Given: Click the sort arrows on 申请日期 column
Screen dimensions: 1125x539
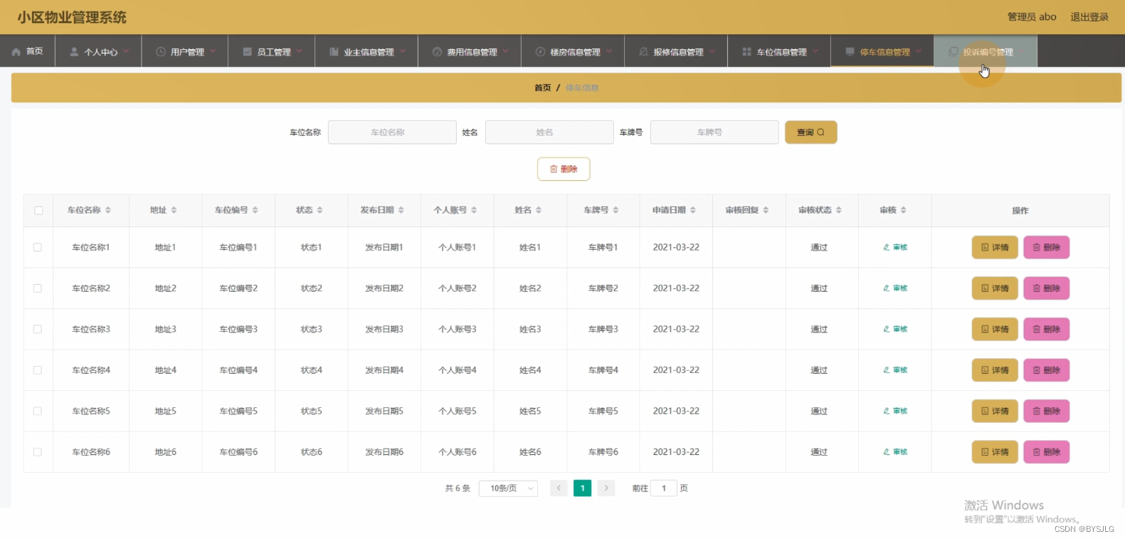Looking at the screenshot, I should pos(693,210).
